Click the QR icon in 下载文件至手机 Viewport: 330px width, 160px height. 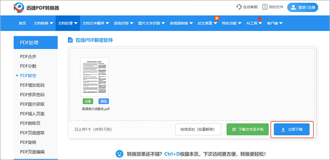[x=234, y=130]
